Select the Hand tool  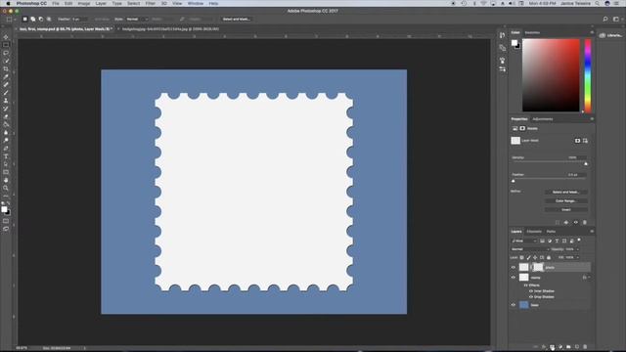(x=6, y=180)
